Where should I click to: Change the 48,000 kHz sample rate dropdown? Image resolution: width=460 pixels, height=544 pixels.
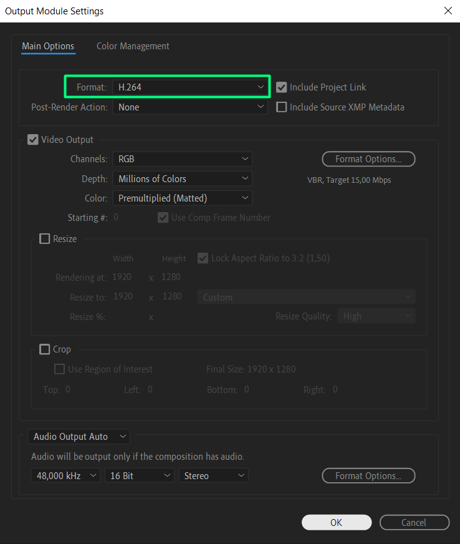point(65,476)
